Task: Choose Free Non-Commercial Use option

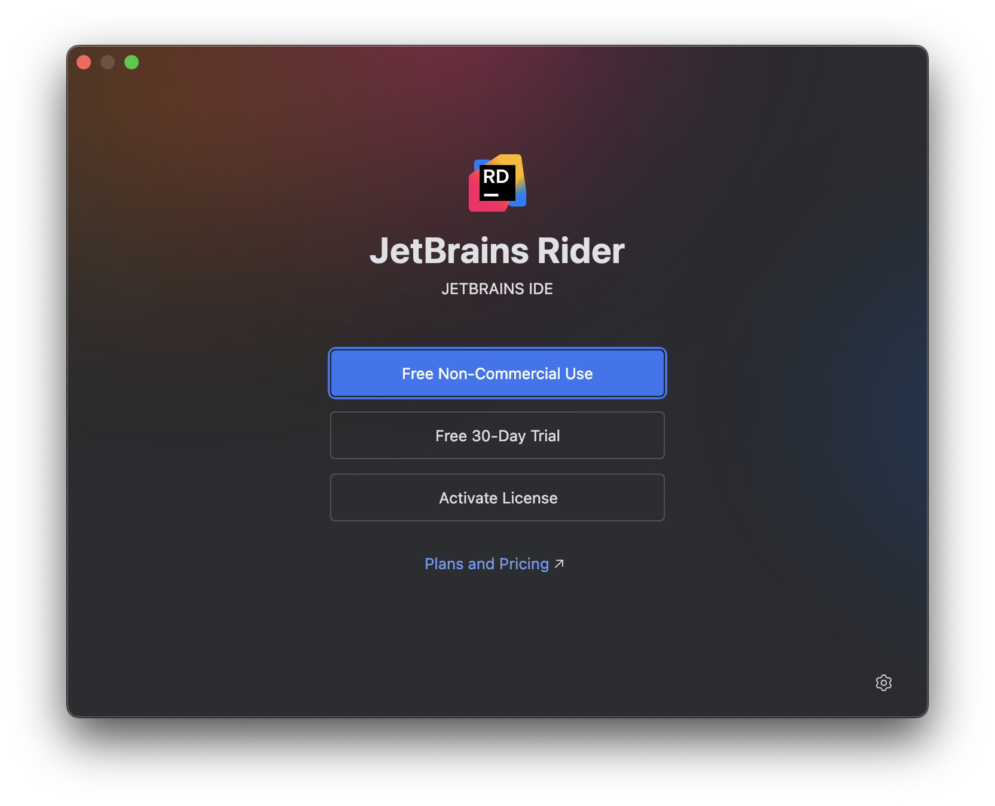Action: pos(497,373)
